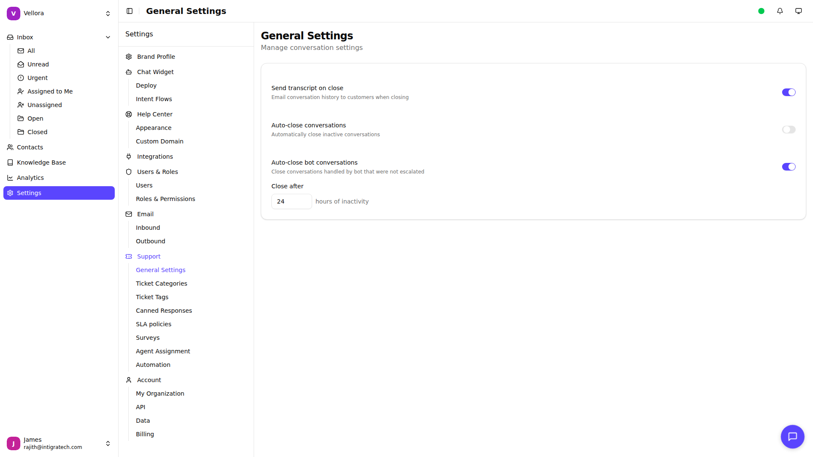Click the Integrations plug icon
This screenshot has height=457, width=813.
(129, 157)
